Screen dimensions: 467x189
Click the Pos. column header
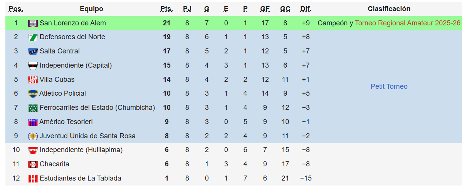(16, 9)
